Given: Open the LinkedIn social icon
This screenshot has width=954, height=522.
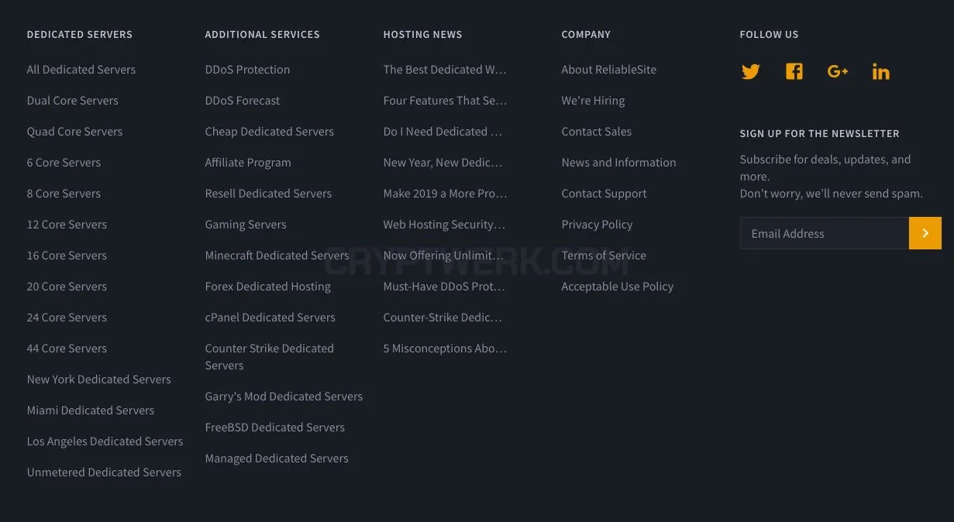Looking at the screenshot, I should pos(880,72).
